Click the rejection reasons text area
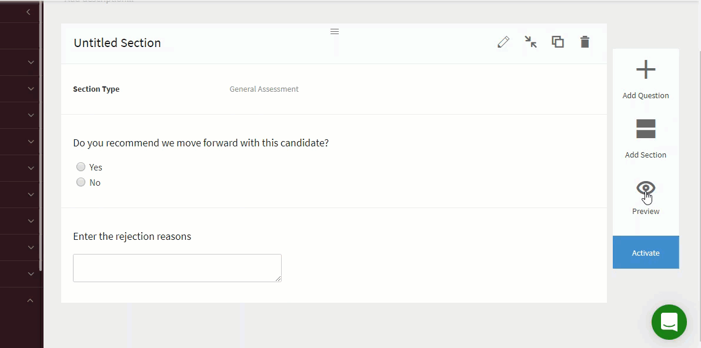 click(x=177, y=268)
